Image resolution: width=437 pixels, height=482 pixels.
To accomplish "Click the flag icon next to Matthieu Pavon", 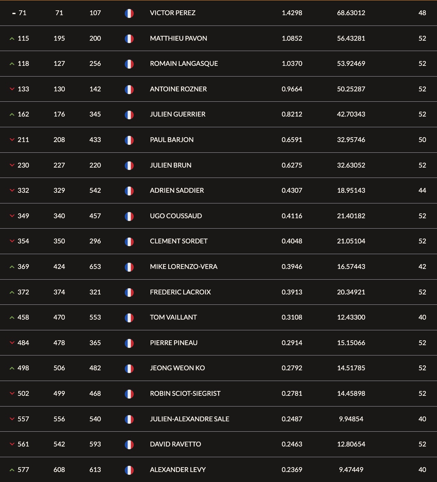I will [129, 39].
